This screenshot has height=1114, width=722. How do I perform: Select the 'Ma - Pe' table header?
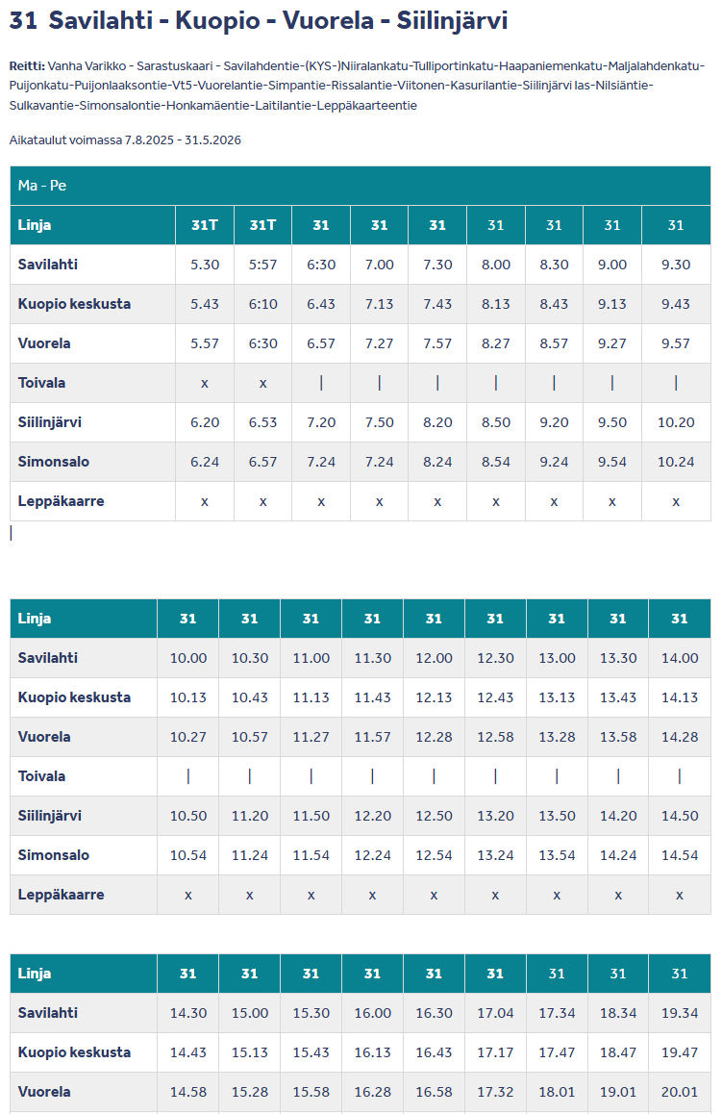click(x=42, y=186)
